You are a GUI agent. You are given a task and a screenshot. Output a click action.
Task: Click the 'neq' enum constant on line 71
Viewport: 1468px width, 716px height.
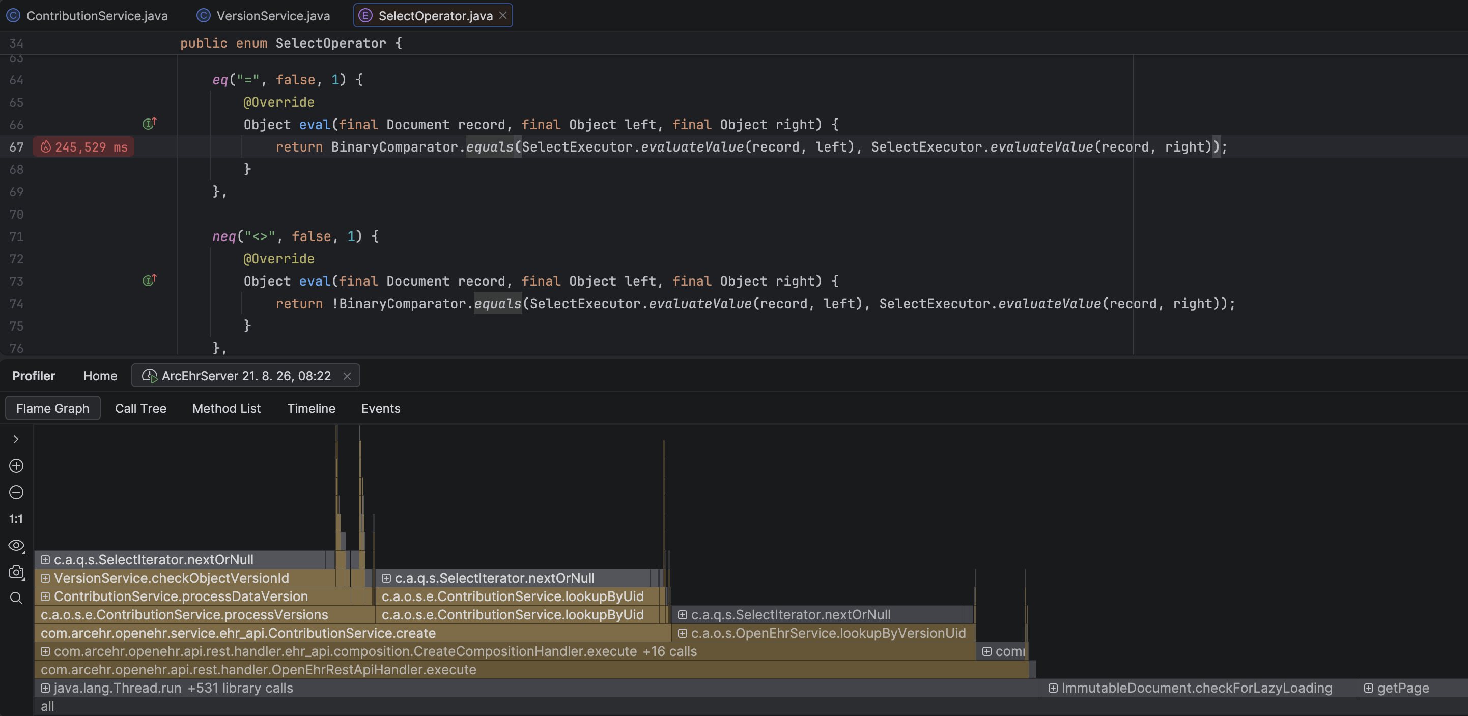pos(224,236)
